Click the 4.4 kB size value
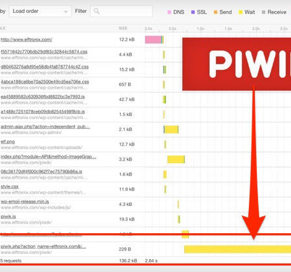Viewport: 291px width, 272px height. point(125,54)
